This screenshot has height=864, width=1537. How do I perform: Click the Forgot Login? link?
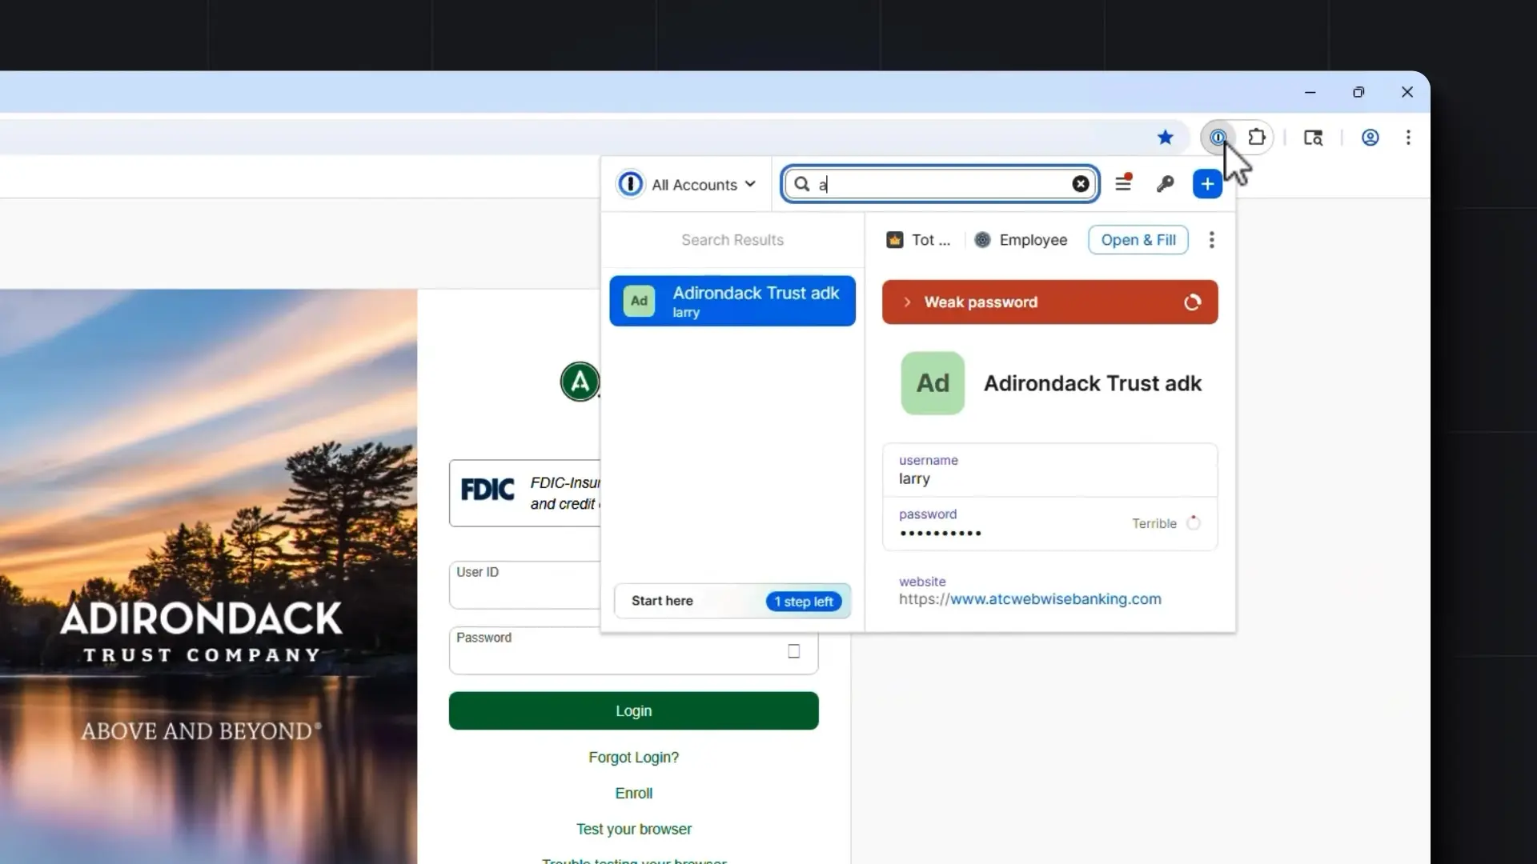click(x=633, y=758)
